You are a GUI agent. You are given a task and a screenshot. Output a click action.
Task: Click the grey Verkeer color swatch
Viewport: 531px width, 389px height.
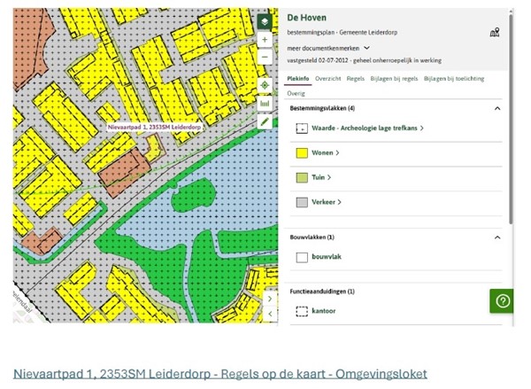[x=302, y=202]
